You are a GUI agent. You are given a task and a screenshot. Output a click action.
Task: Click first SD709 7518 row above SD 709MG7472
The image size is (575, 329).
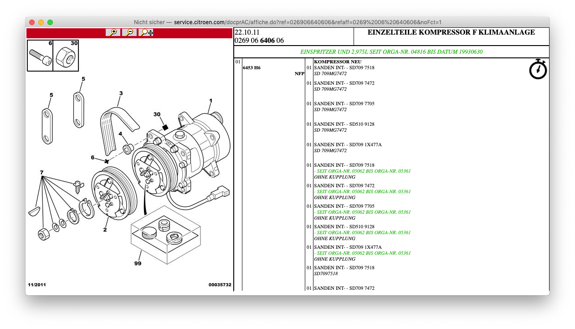[344, 67]
